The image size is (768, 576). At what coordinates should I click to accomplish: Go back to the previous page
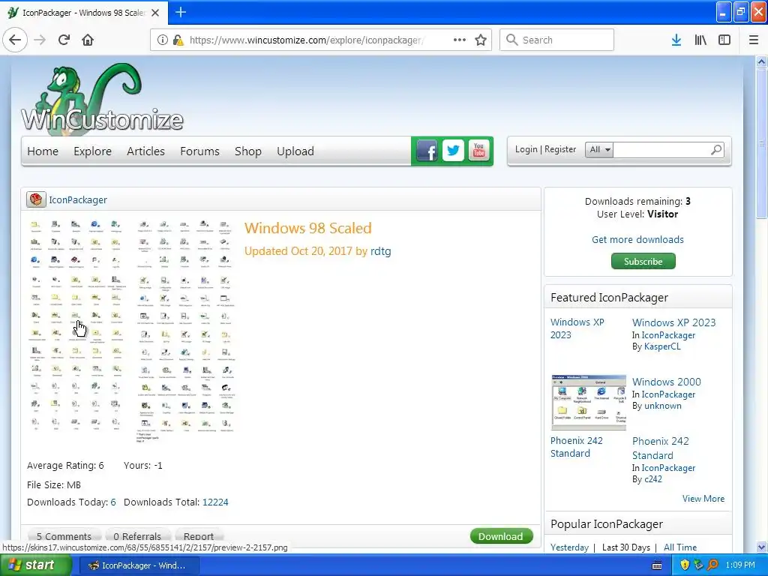pos(15,40)
